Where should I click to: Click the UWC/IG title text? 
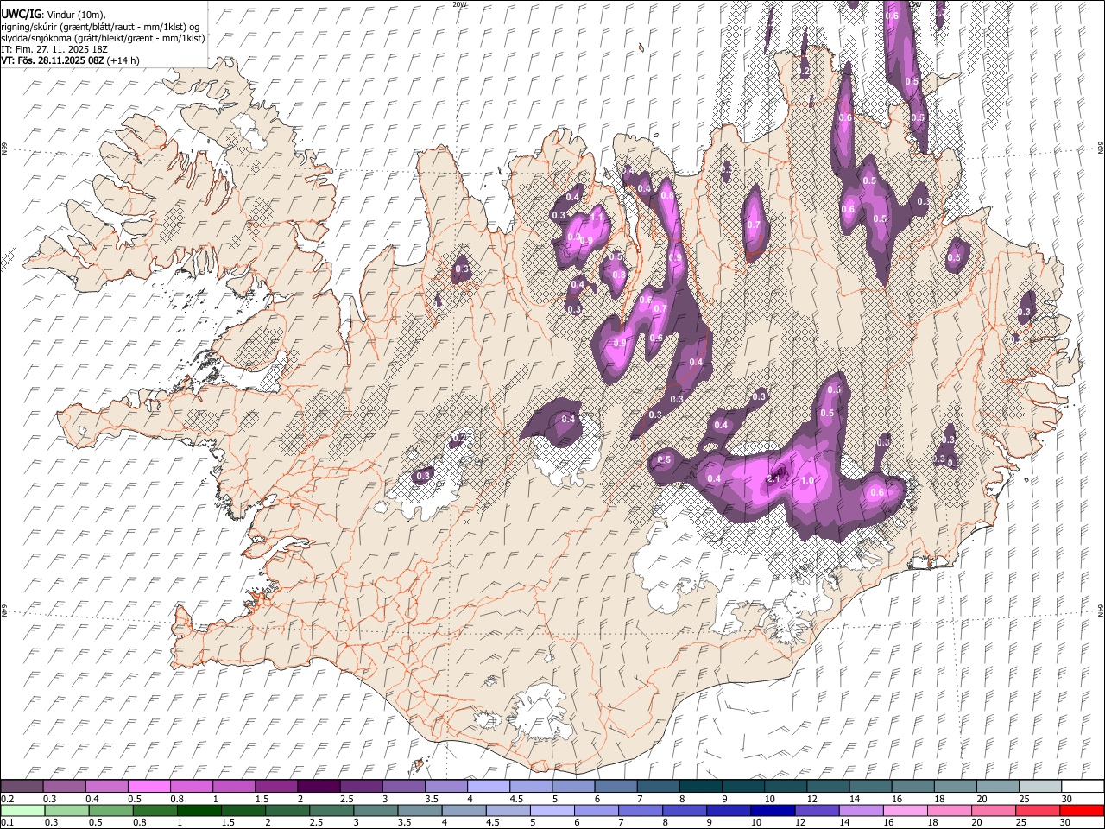point(20,14)
